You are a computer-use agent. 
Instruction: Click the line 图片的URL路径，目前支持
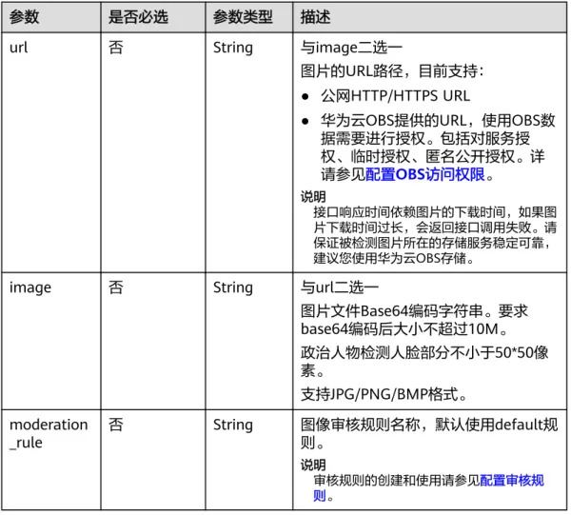click(x=392, y=71)
